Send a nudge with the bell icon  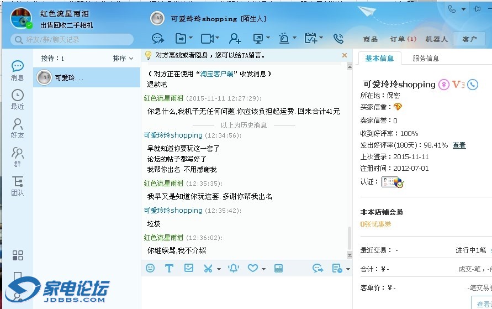click(234, 268)
